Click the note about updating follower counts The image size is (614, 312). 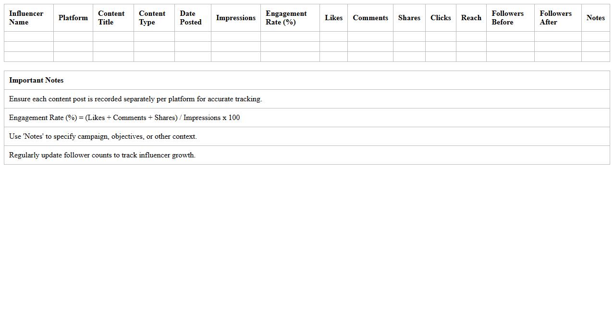coord(102,155)
